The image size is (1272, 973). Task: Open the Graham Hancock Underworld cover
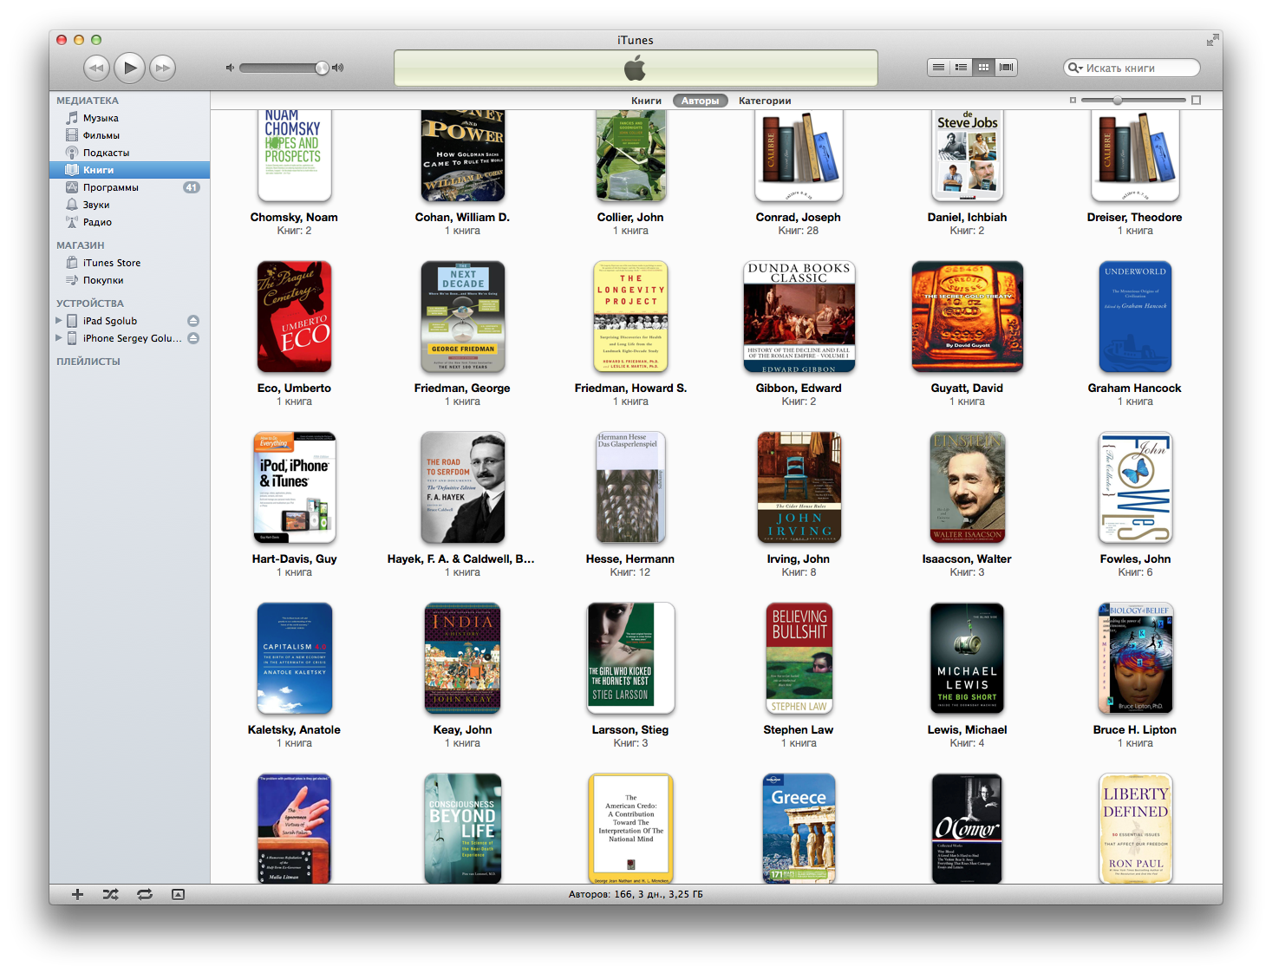[x=1135, y=317]
